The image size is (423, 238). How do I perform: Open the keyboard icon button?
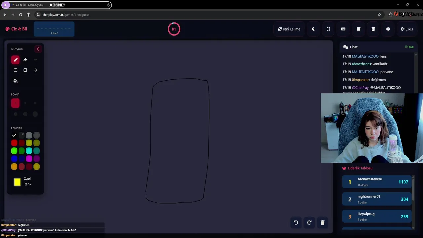(x=343, y=29)
